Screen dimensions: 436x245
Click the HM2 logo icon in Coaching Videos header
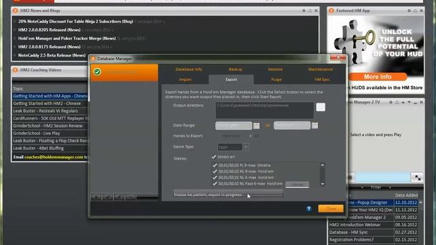15,69
